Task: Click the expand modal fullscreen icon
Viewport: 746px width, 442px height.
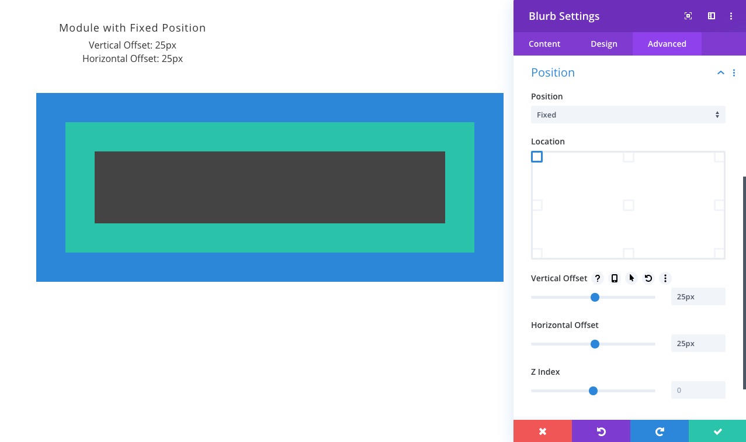Action: [x=688, y=16]
